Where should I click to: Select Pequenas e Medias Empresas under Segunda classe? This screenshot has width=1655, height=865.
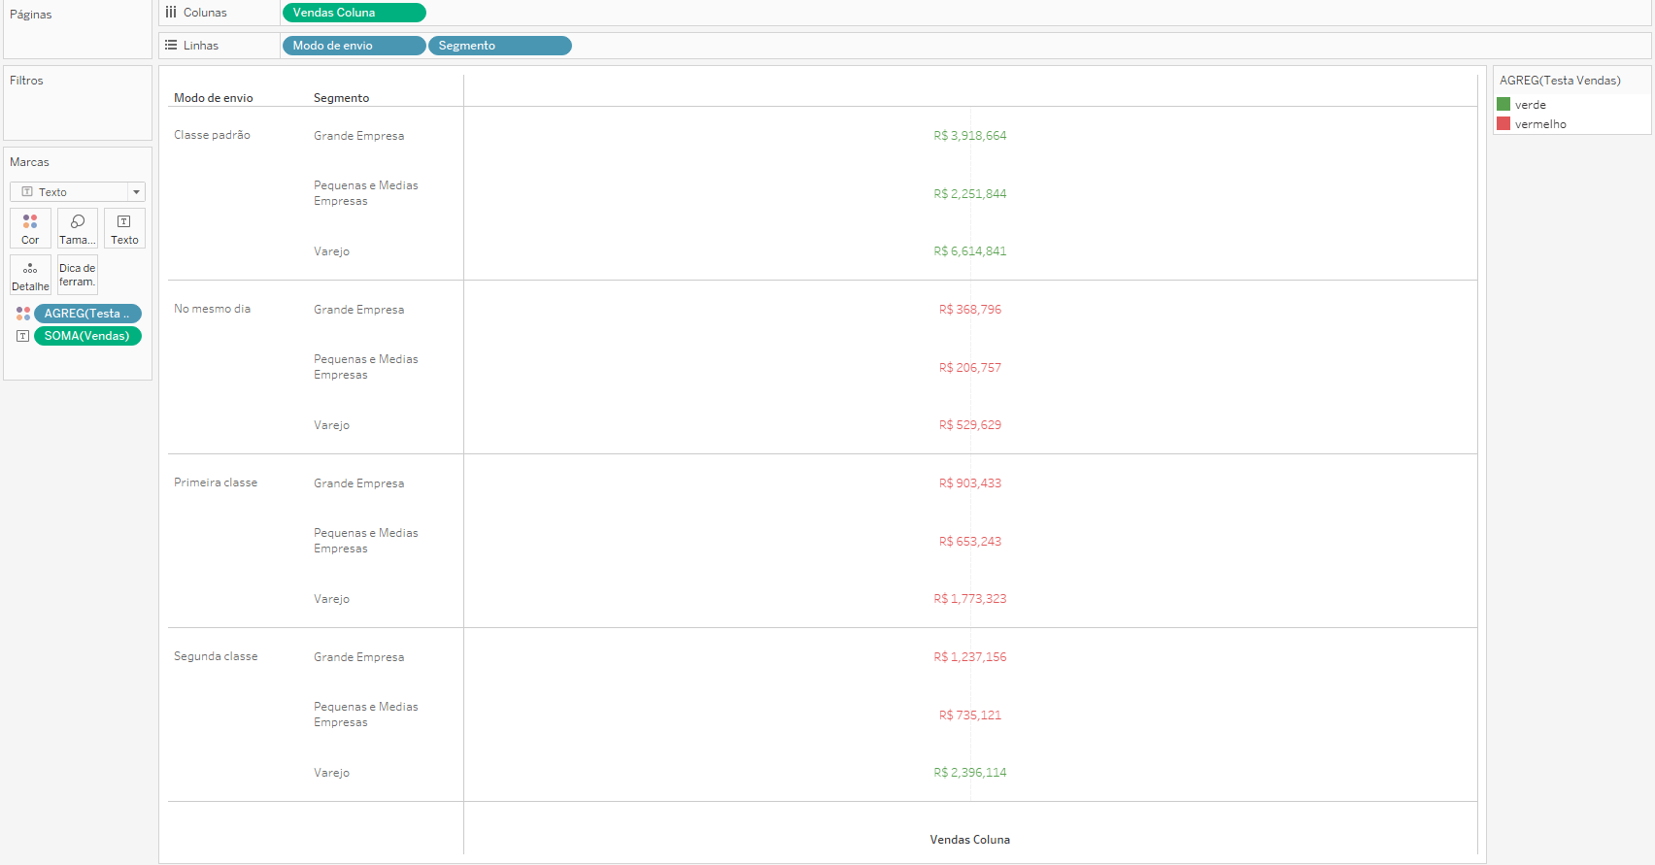point(366,715)
